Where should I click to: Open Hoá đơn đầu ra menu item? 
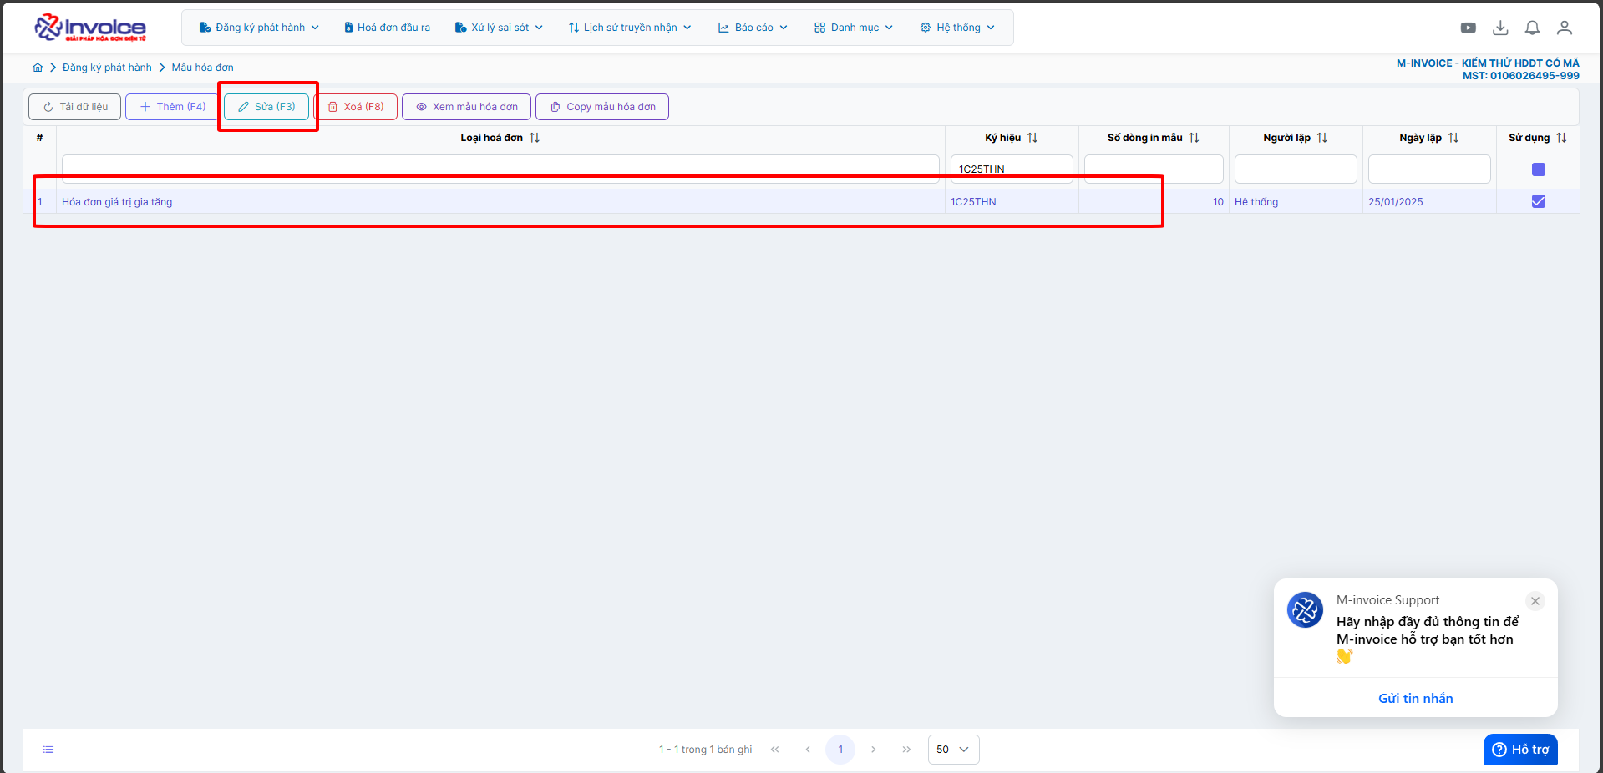tap(387, 28)
